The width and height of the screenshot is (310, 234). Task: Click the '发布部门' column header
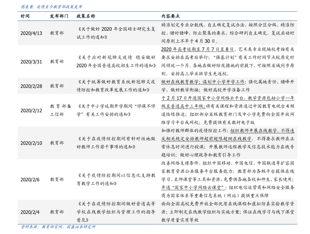click(59, 16)
